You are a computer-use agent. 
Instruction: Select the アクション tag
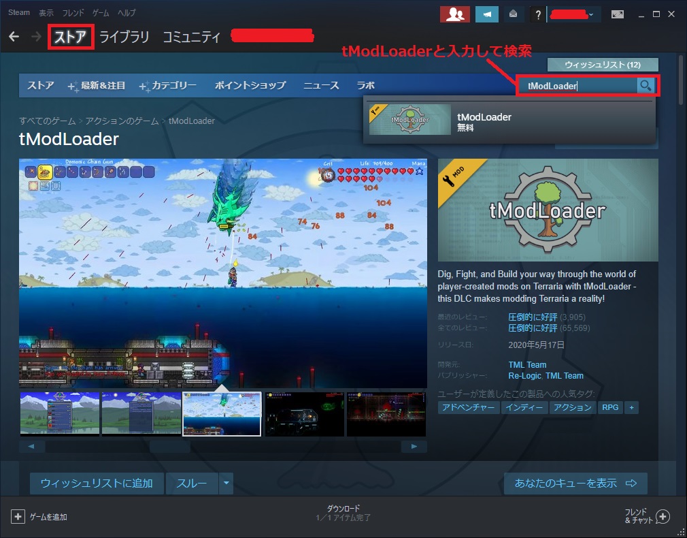pos(572,407)
